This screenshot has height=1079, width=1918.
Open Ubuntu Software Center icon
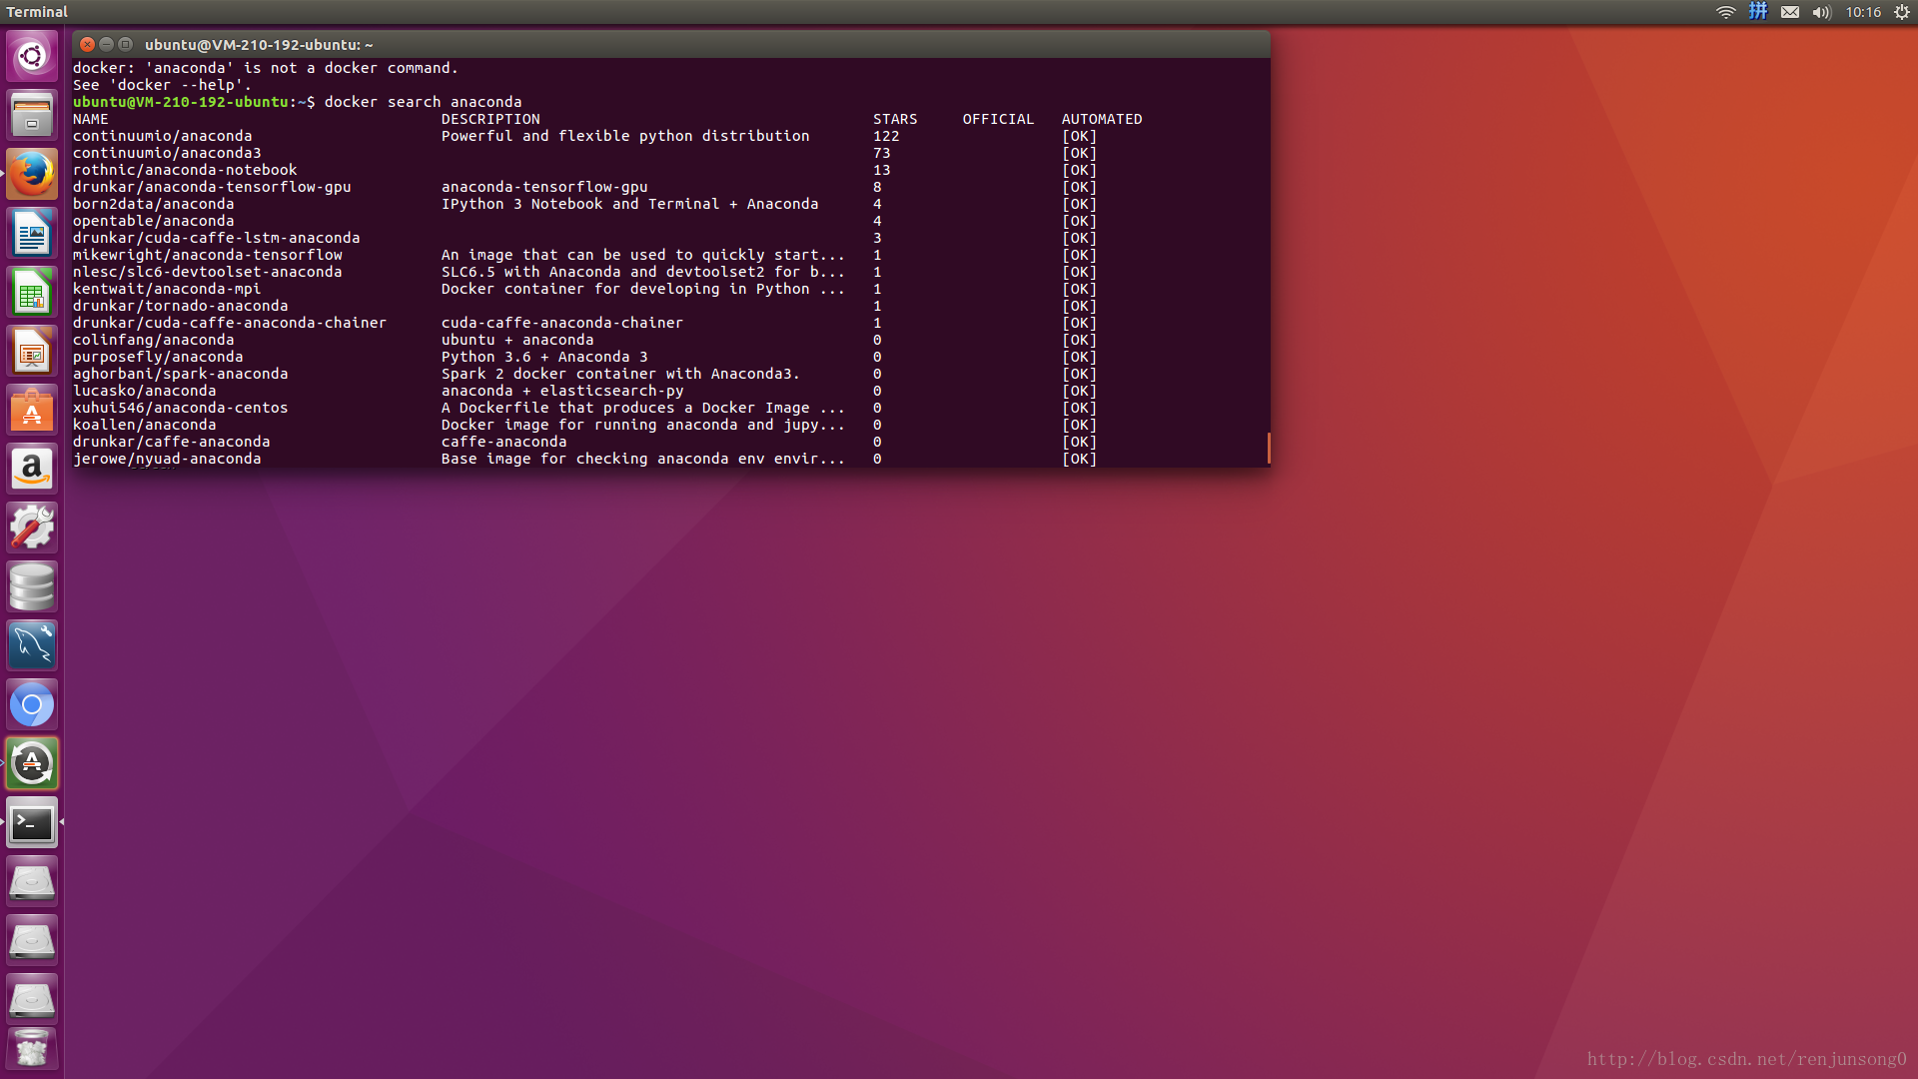coord(32,411)
